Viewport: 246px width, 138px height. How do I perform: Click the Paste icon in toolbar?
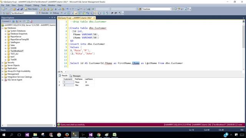[63, 9]
